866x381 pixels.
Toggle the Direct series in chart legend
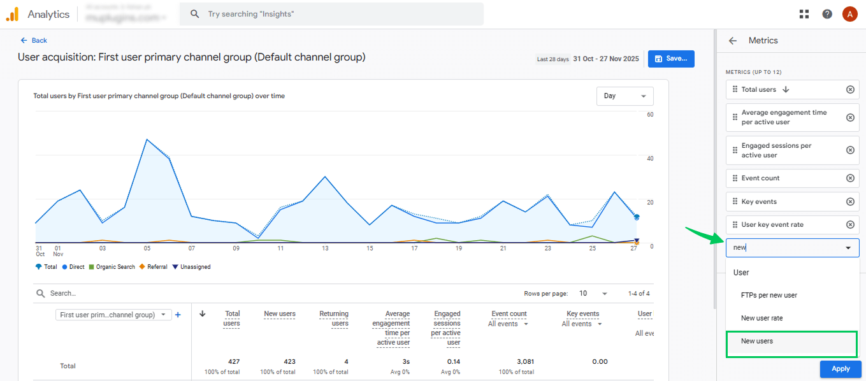tap(73, 267)
